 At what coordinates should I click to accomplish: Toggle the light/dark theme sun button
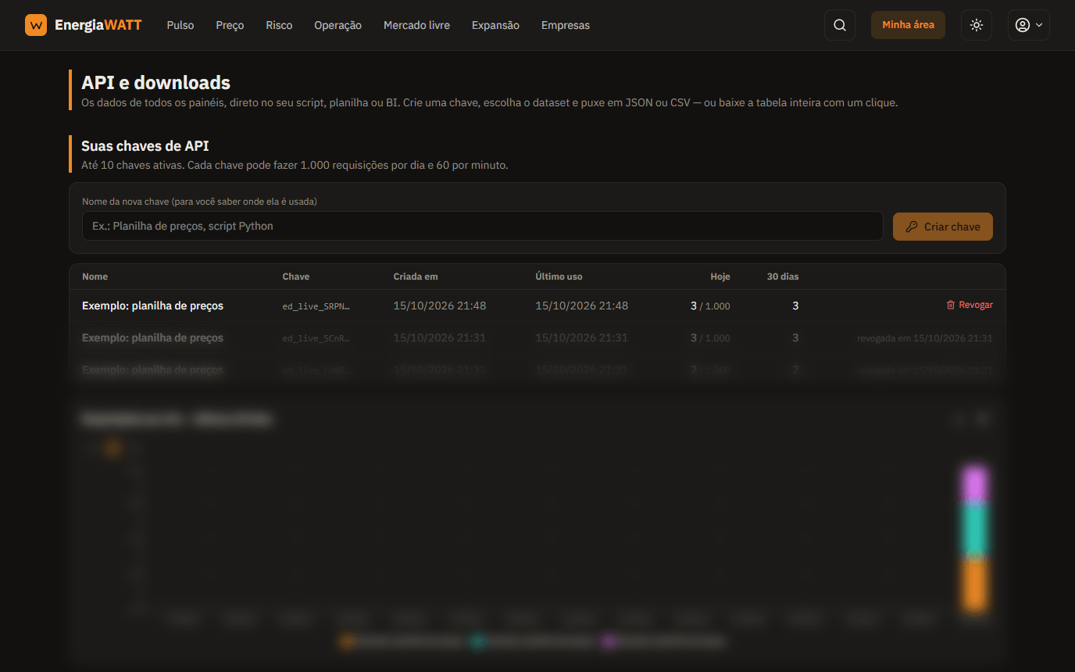977,25
